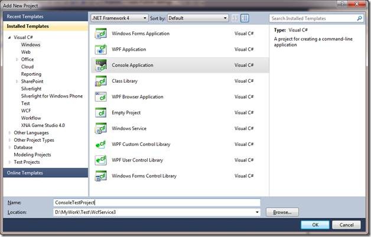Viewport: 371px width, 237px height.
Task: Open the .NET Framework 4 version dropdown
Action: point(119,18)
